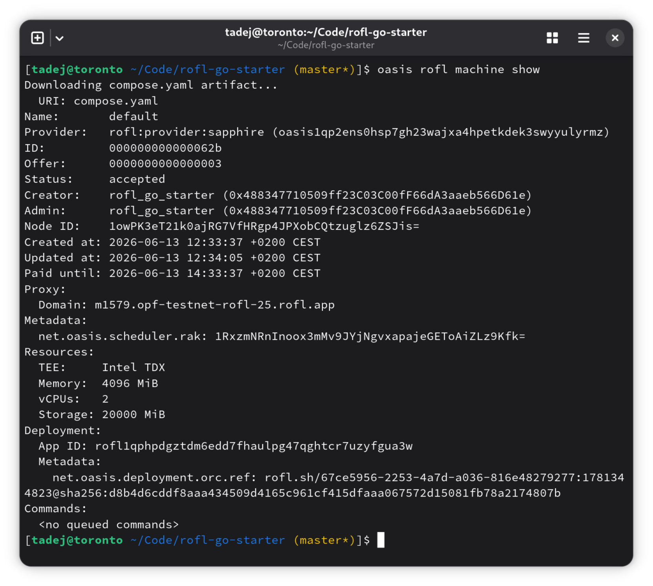Viewport: 653px width, 586px height.
Task: Expand the new tab options dropdown
Action: point(60,38)
